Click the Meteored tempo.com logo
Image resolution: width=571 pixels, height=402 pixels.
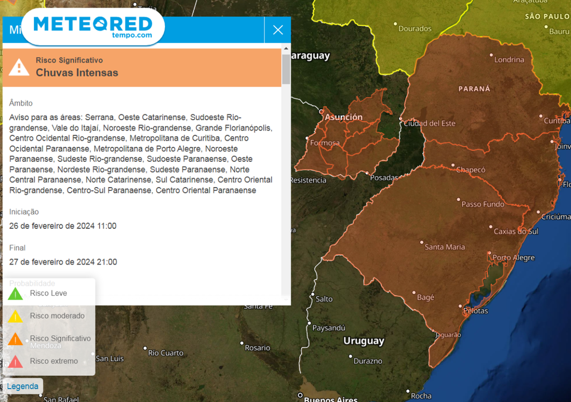click(x=93, y=26)
